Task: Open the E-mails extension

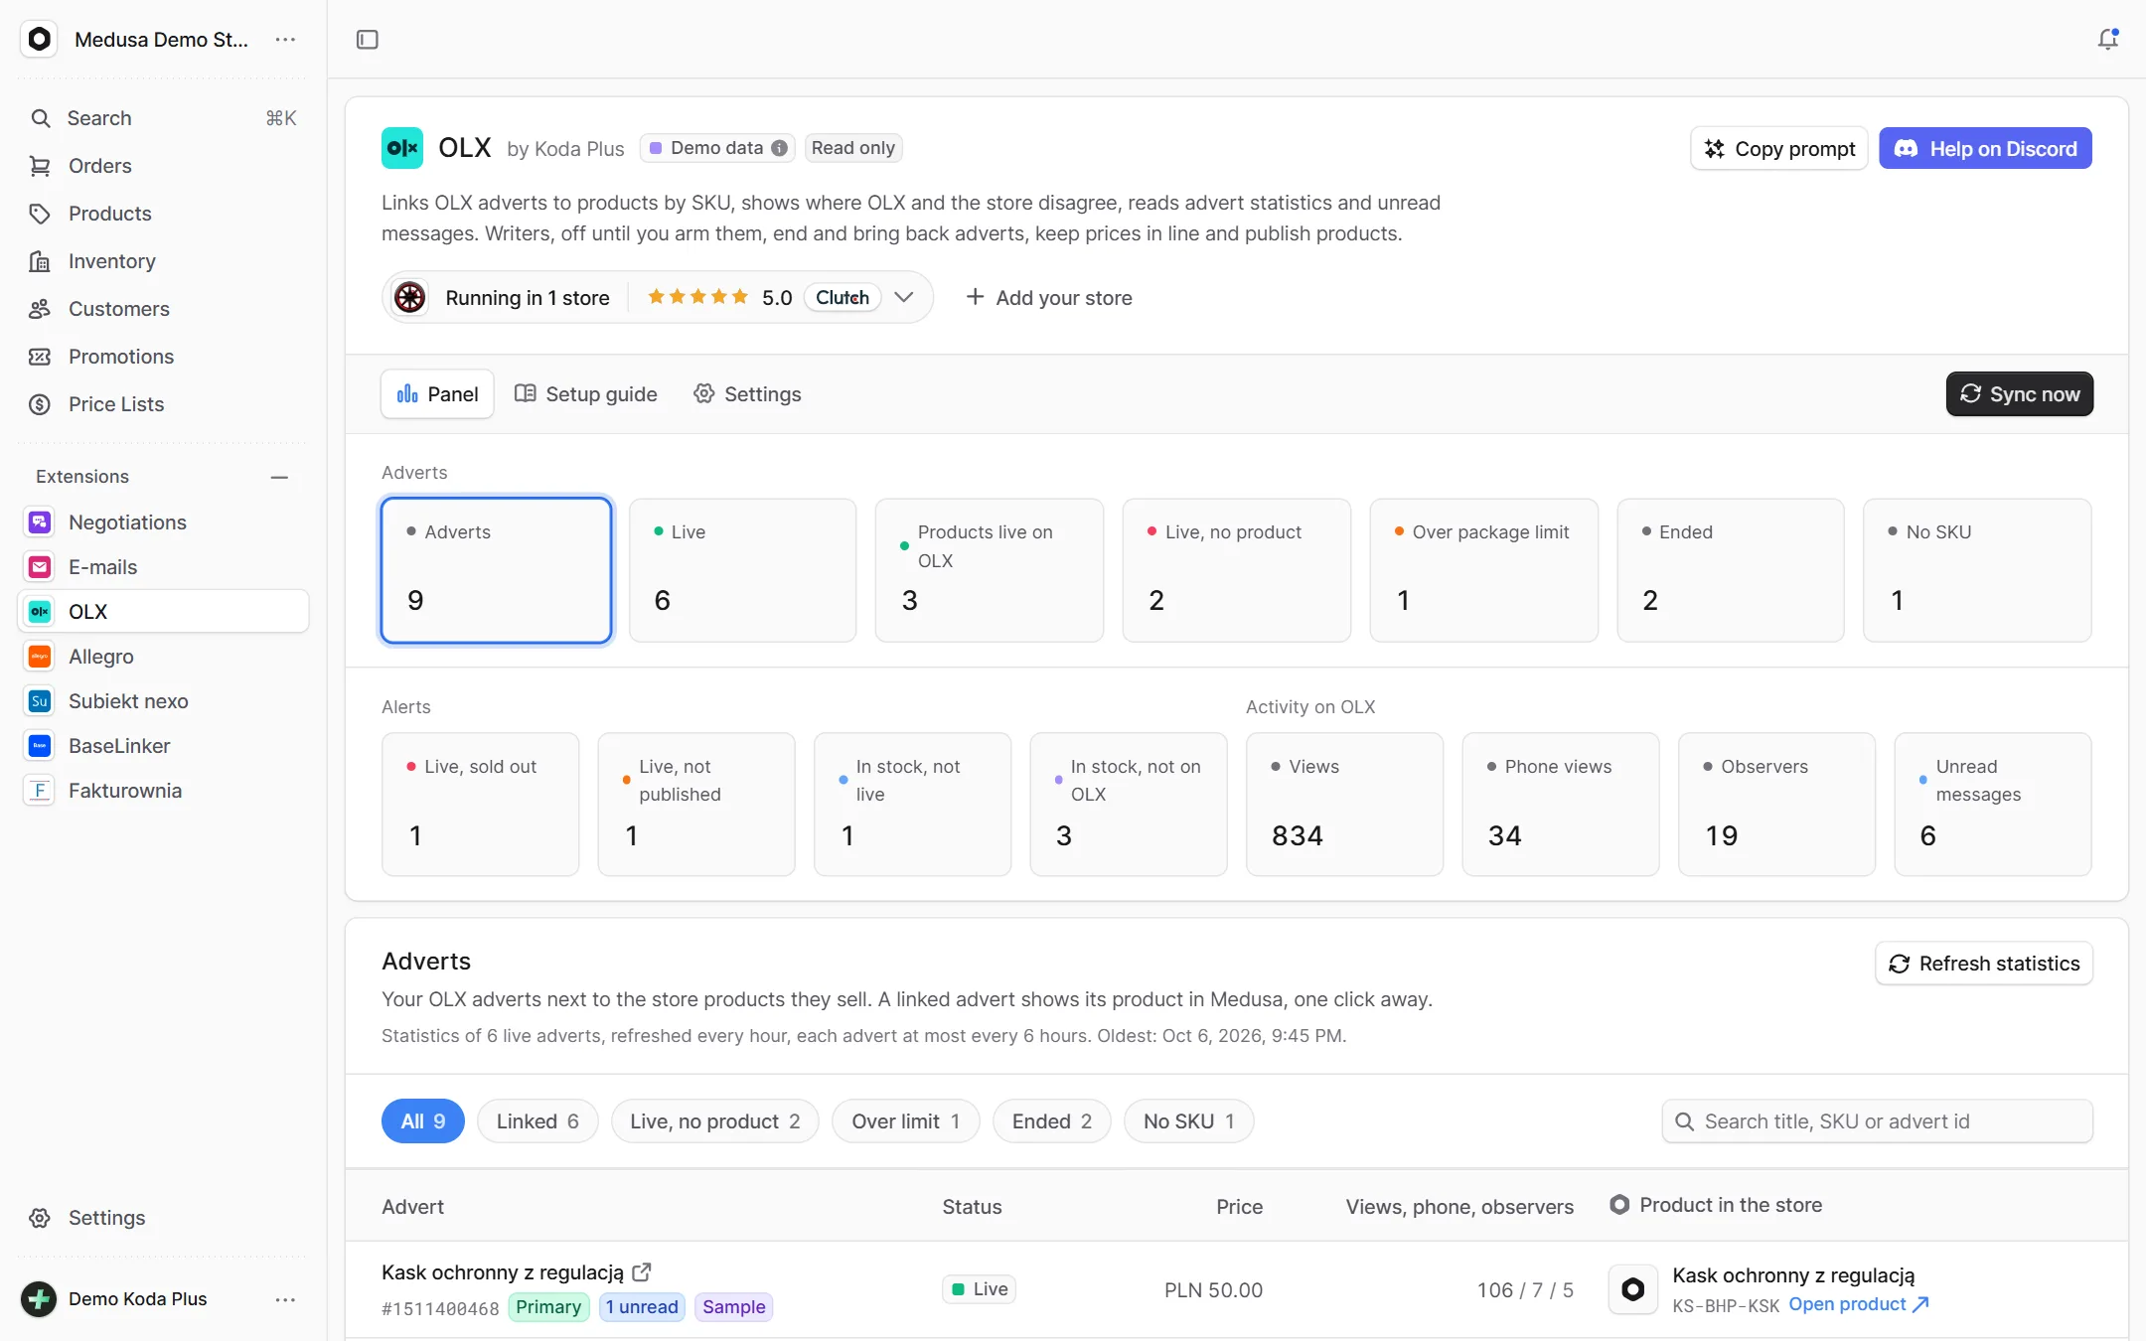Action: click(x=163, y=567)
